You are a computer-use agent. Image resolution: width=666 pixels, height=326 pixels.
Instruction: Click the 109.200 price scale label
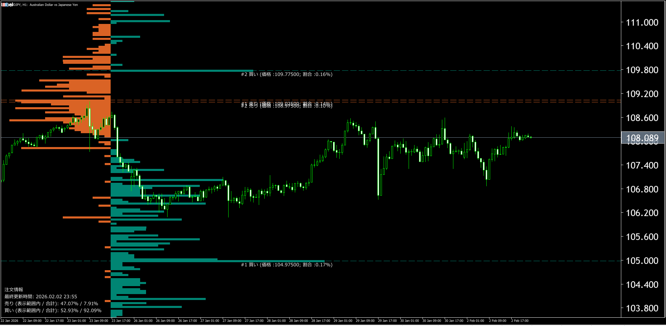tap(642, 94)
